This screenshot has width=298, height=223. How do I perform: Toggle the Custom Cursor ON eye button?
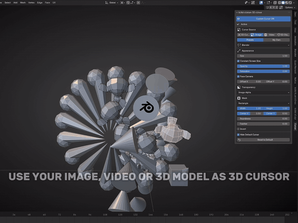pyautogui.click(x=263, y=19)
